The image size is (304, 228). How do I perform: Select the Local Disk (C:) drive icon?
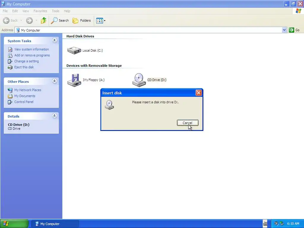[x=74, y=50]
